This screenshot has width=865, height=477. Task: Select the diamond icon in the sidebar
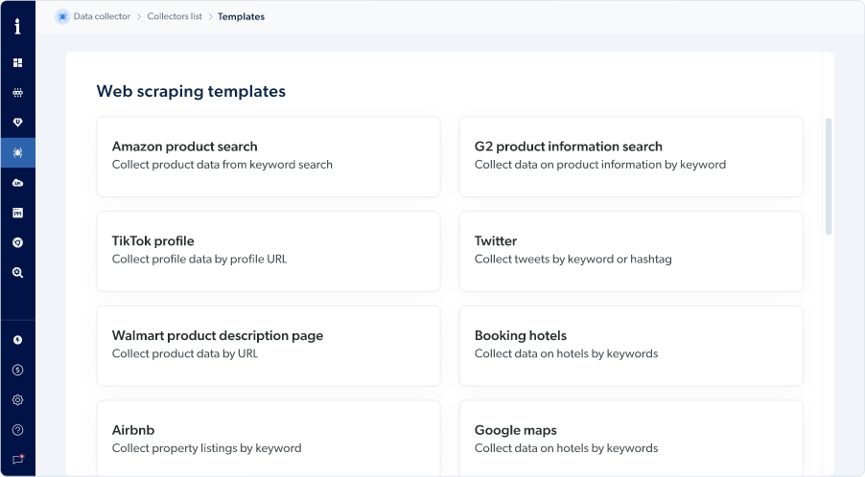[17, 123]
